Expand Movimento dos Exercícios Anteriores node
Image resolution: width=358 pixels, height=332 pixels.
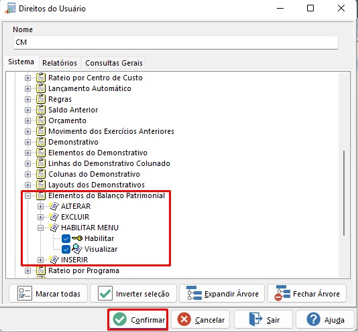pos(27,132)
